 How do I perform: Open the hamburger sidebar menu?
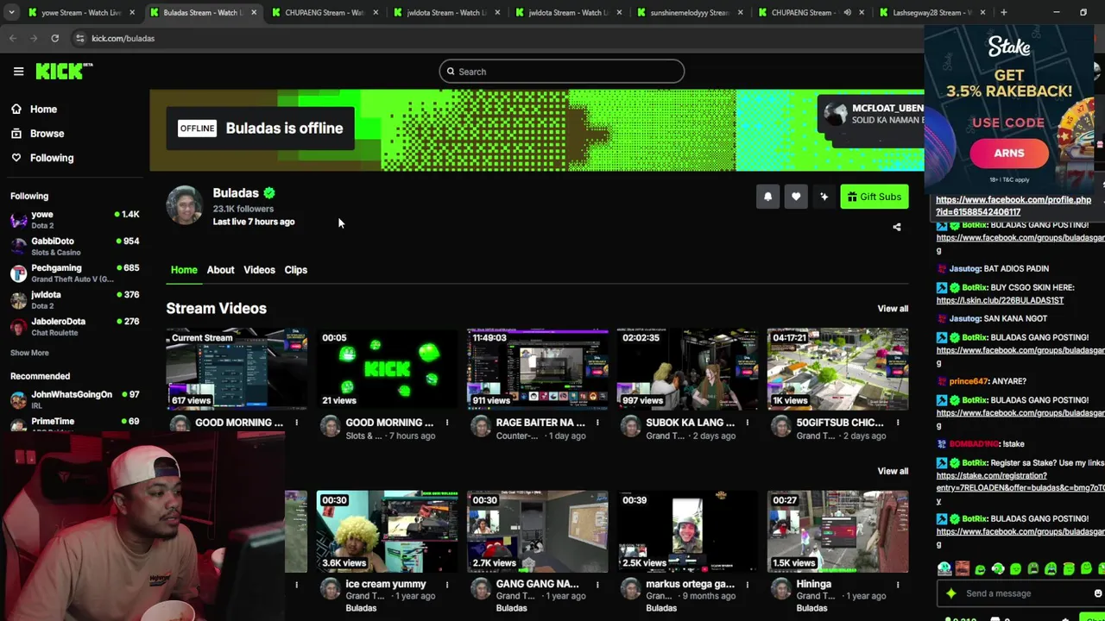tap(18, 72)
